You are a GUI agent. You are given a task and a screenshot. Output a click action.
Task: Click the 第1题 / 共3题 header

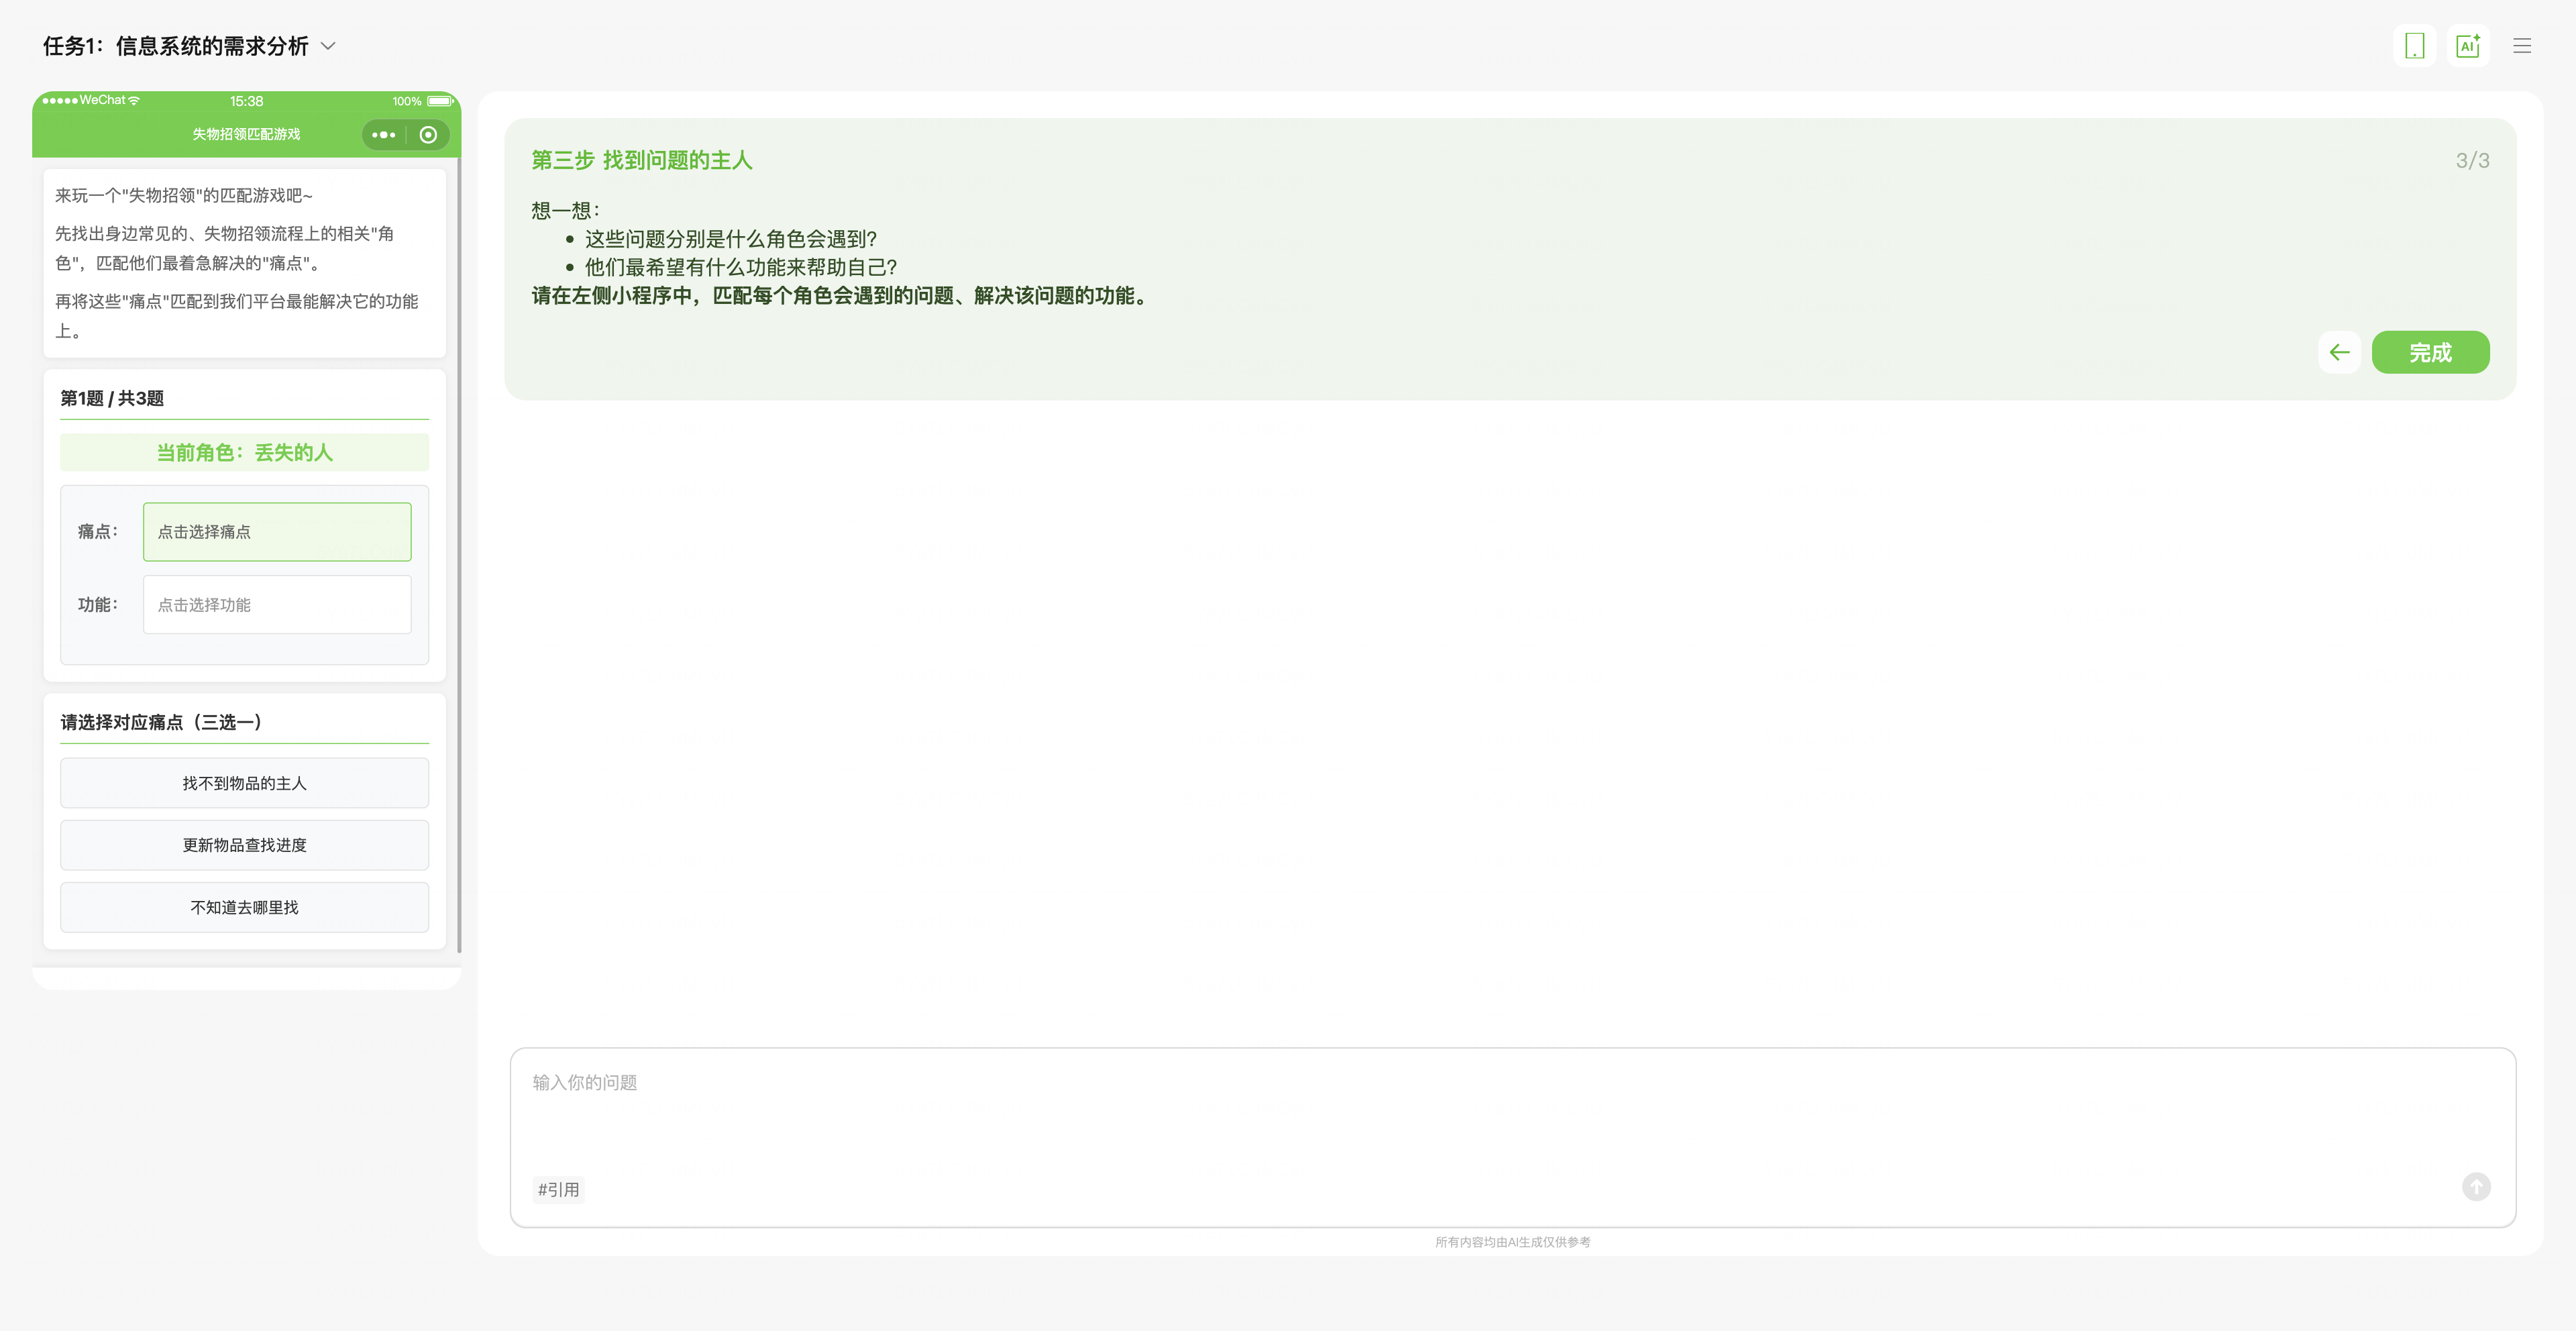(112, 398)
